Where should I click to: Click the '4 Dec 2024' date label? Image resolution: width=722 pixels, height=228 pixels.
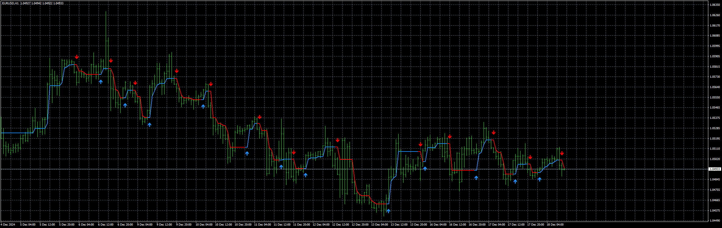[x=8, y=225]
